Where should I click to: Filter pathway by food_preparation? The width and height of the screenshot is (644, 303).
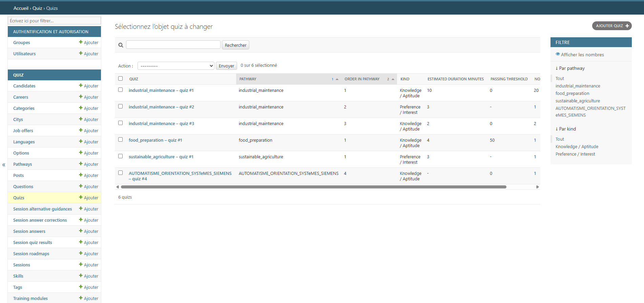[572, 93]
